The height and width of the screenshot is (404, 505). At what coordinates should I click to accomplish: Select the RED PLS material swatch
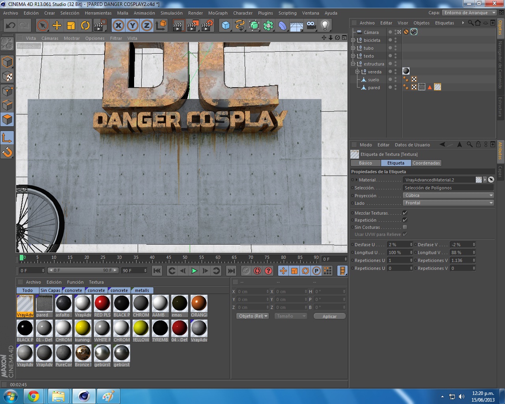click(102, 306)
